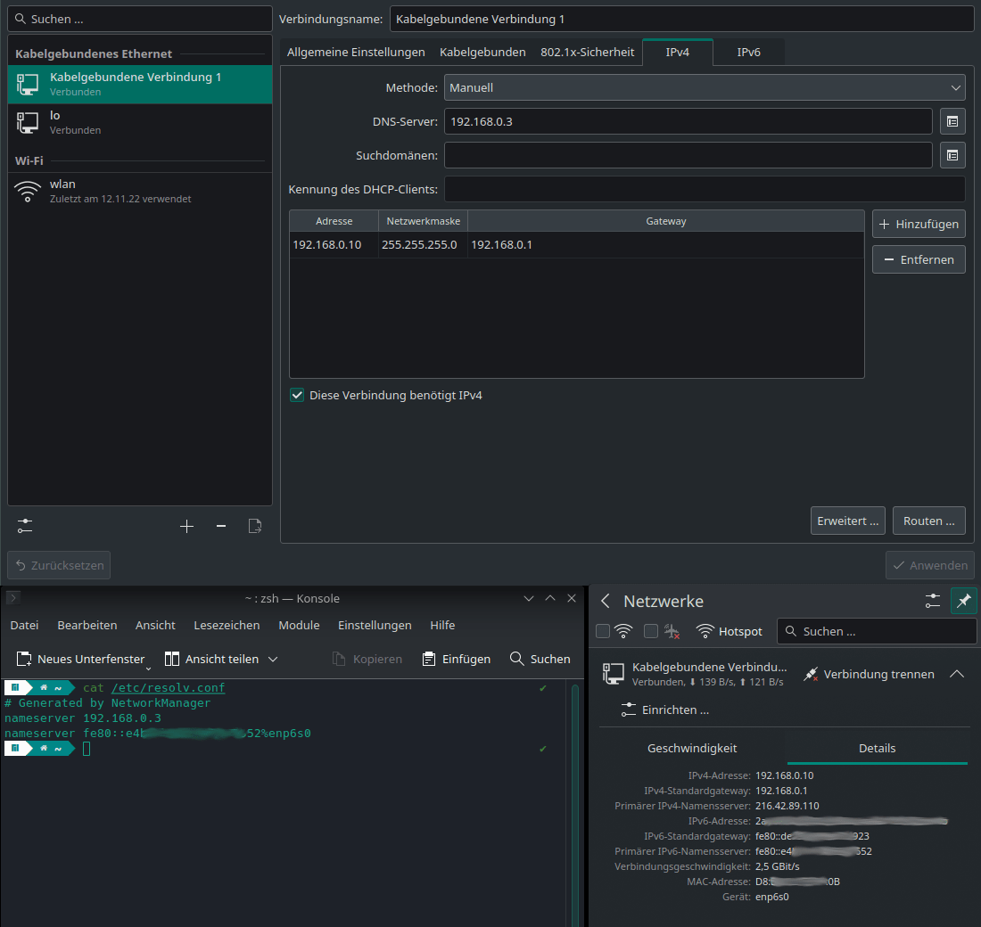Switch to the IPv6 tab
Image resolution: width=981 pixels, height=927 pixels.
pos(748,52)
